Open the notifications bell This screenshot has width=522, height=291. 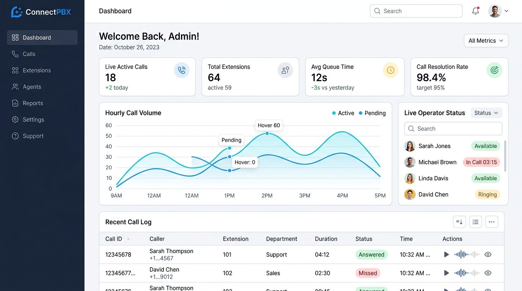(475, 11)
